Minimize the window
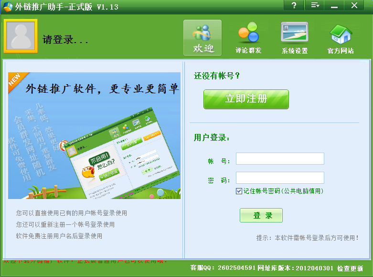373x277 pixels. click(x=334, y=5)
